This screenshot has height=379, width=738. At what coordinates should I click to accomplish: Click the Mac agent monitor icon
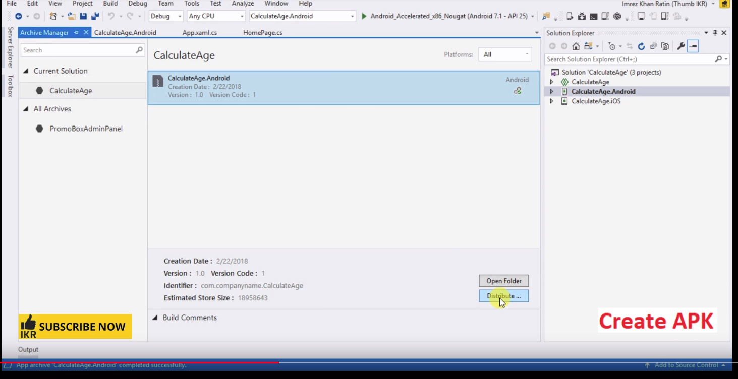(641, 16)
